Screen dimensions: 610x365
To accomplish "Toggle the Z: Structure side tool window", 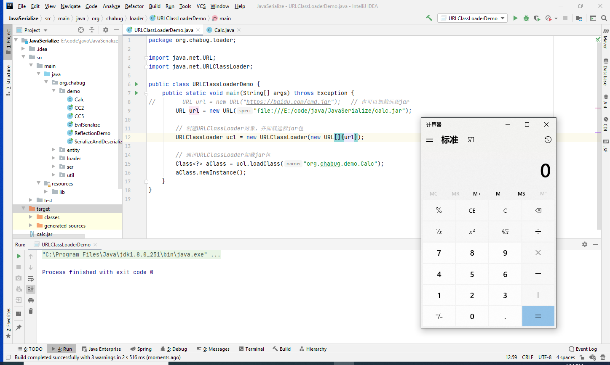I will (x=8, y=80).
